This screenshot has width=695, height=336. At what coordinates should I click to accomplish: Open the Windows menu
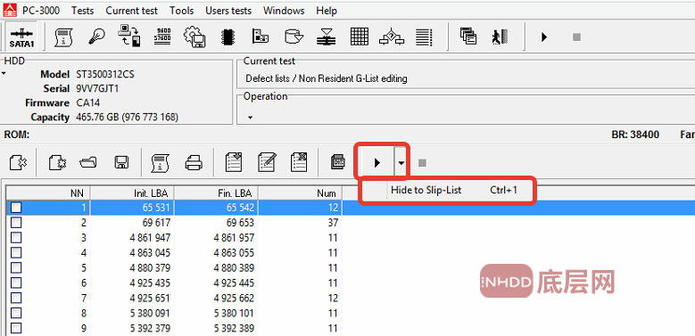click(284, 11)
